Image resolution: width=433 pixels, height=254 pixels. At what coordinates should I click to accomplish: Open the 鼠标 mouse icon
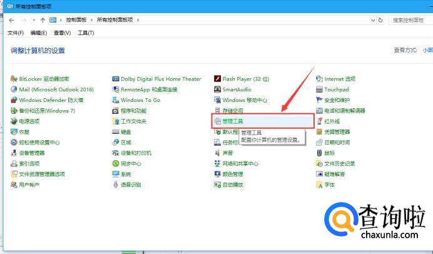320,153
